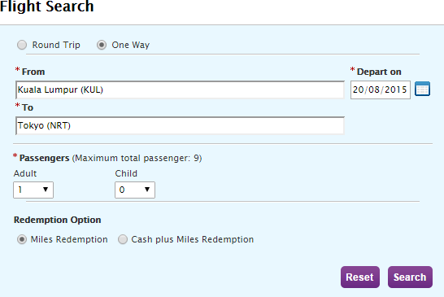Click the purple Search button
The image size is (444, 297).
point(410,277)
